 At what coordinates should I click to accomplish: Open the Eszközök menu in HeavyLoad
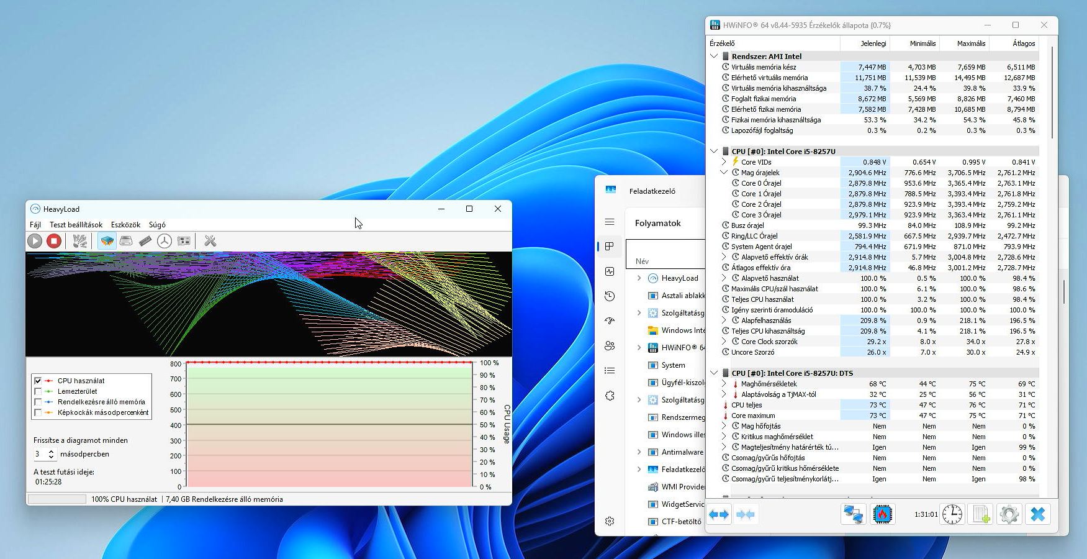(126, 224)
